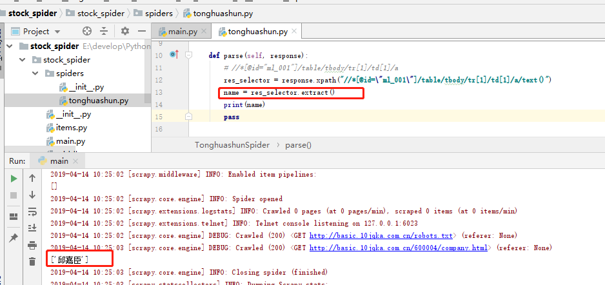Click the Project panel vertical scrollbar
Viewport: 605px width, 285px height.
click(x=148, y=72)
